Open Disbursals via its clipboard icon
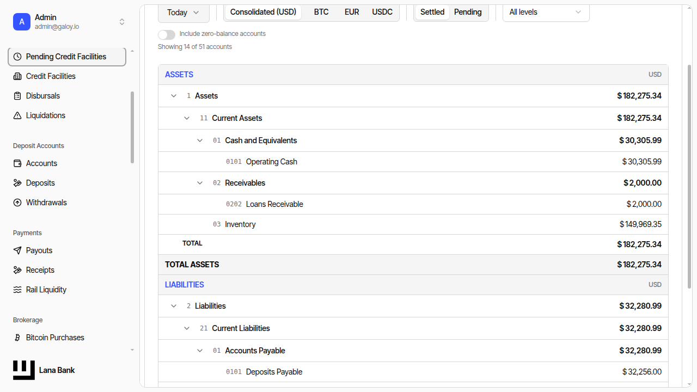 (x=17, y=96)
